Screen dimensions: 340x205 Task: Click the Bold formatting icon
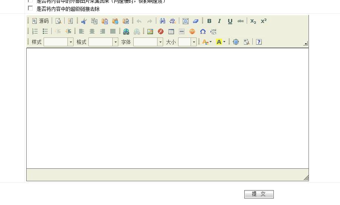coord(209,21)
